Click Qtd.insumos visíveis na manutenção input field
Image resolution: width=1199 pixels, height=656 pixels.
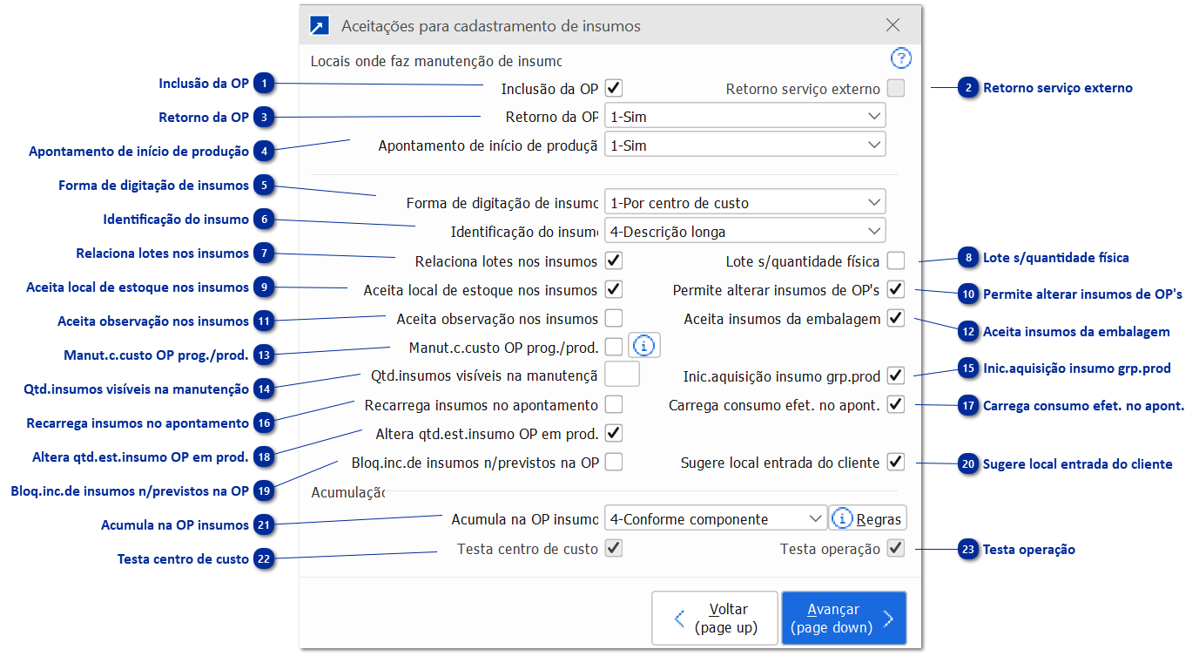pyautogui.click(x=622, y=375)
